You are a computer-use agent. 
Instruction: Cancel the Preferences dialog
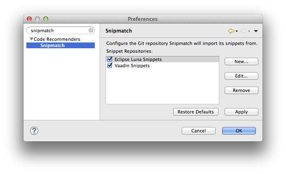point(198,131)
